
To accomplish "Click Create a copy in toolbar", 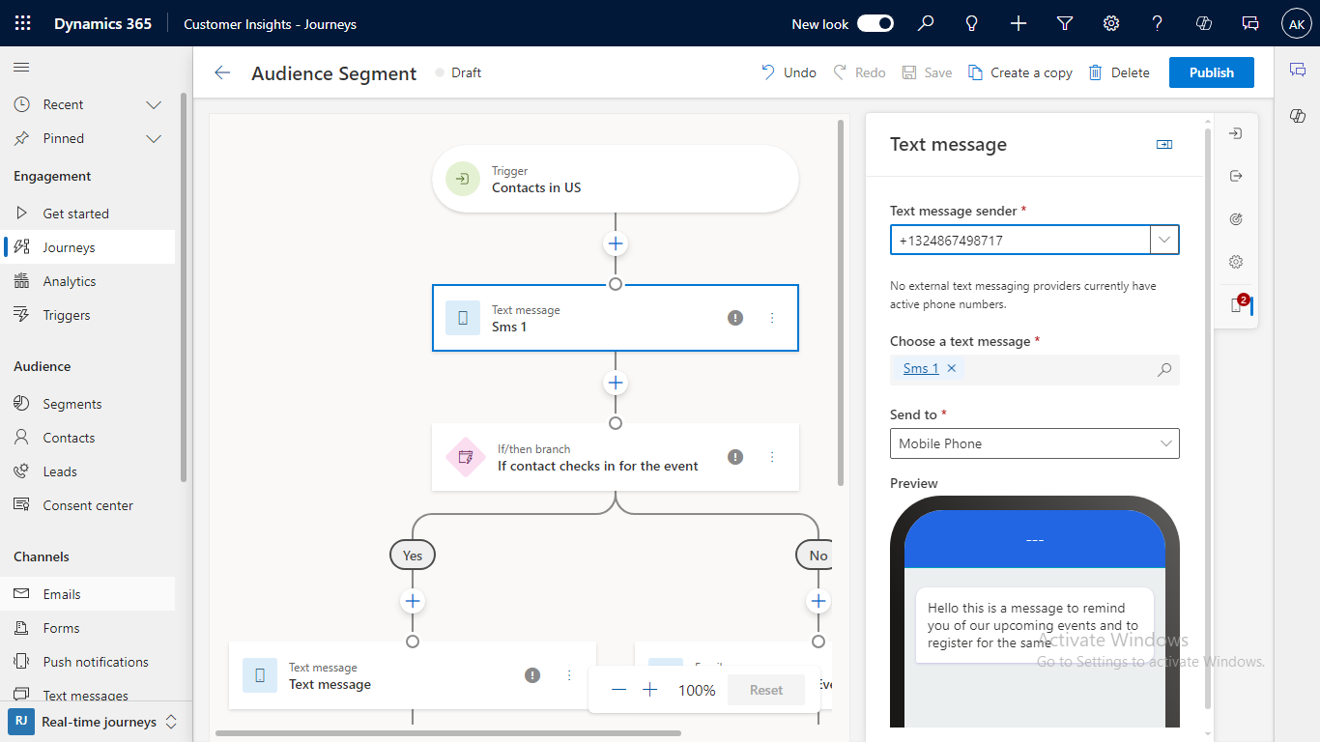I will 1020,72.
